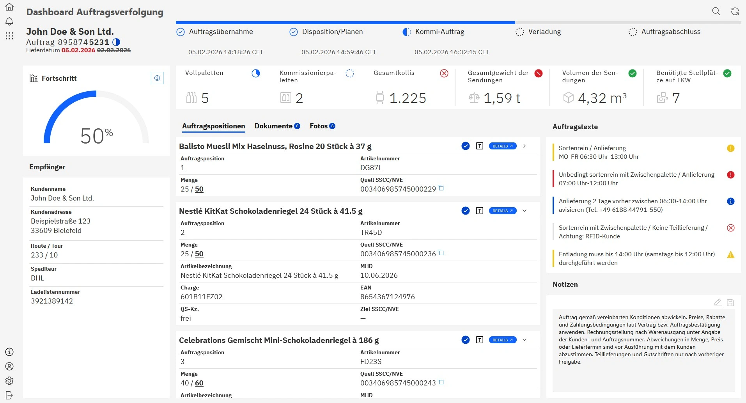Viewport: 746px width, 403px height.
Task: Save the Notizen with the disk icon
Action: pyautogui.click(x=730, y=302)
